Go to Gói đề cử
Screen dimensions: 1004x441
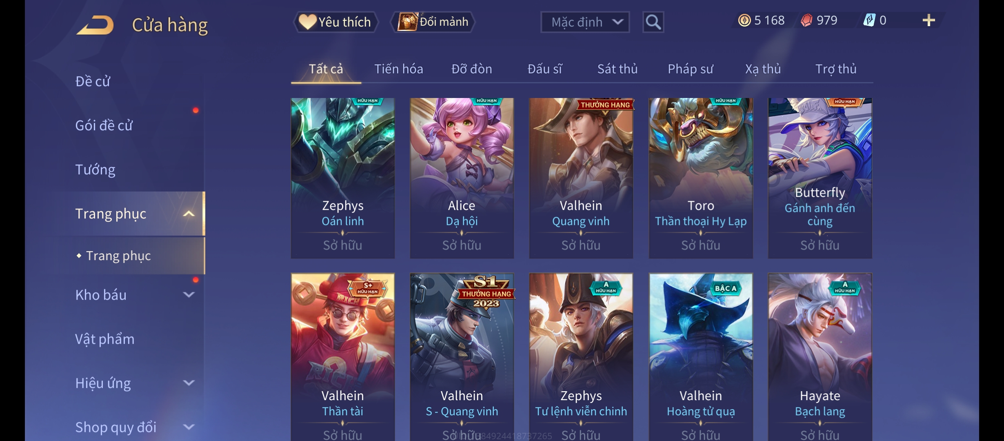pyautogui.click(x=104, y=125)
